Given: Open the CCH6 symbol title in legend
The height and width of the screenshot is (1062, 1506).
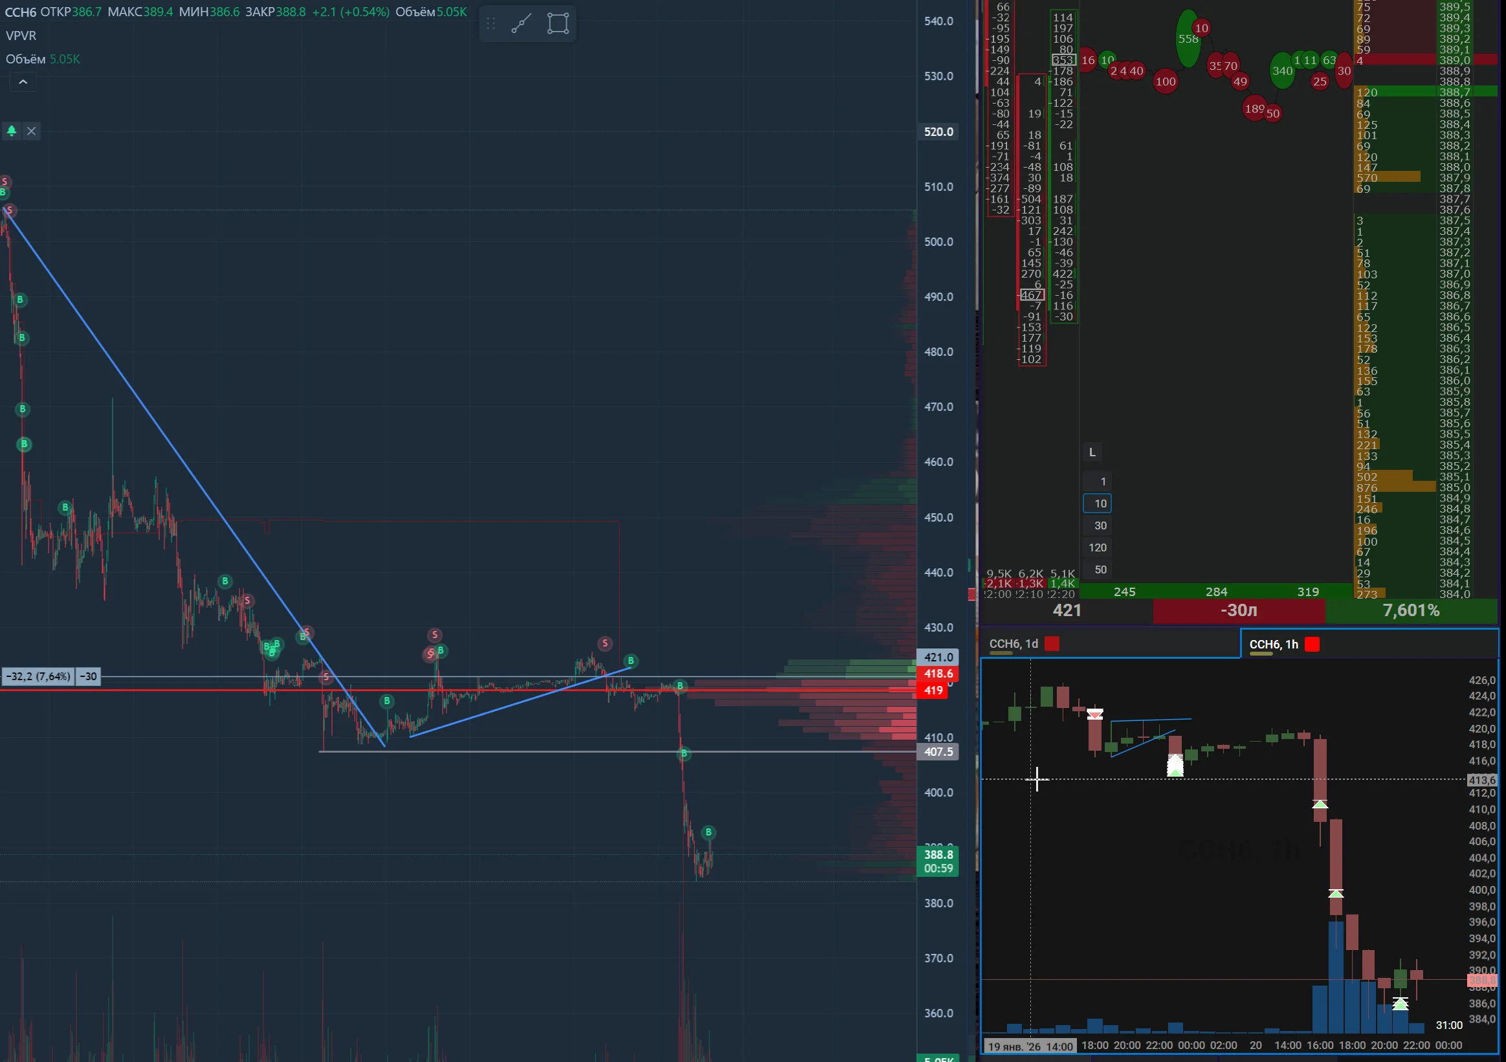Looking at the screenshot, I should click(x=20, y=12).
